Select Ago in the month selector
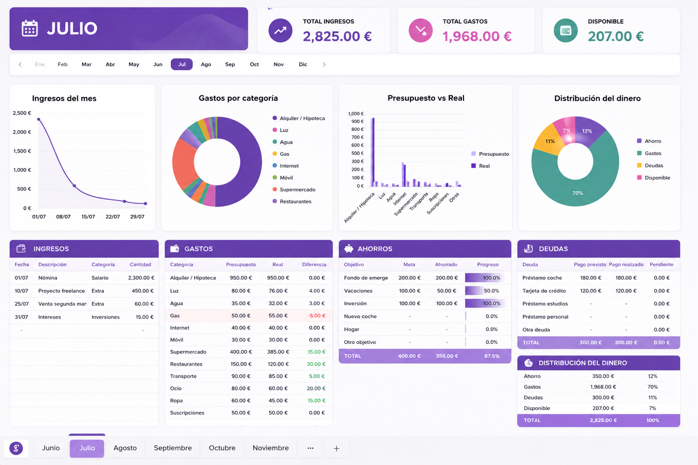This screenshot has height=465, width=698. (x=206, y=64)
